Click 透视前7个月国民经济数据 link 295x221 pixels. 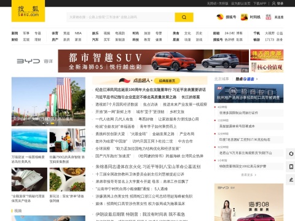(117, 104)
